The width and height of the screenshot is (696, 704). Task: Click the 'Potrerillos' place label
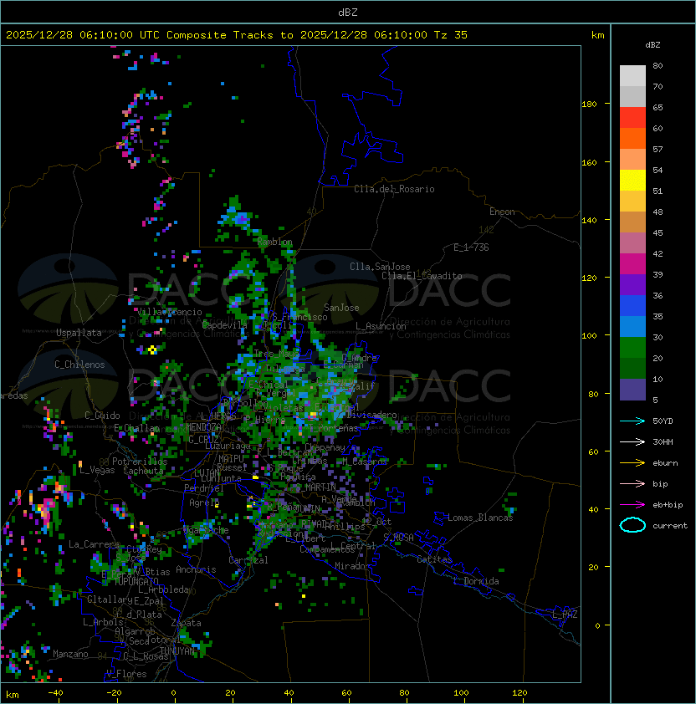[x=140, y=461]
